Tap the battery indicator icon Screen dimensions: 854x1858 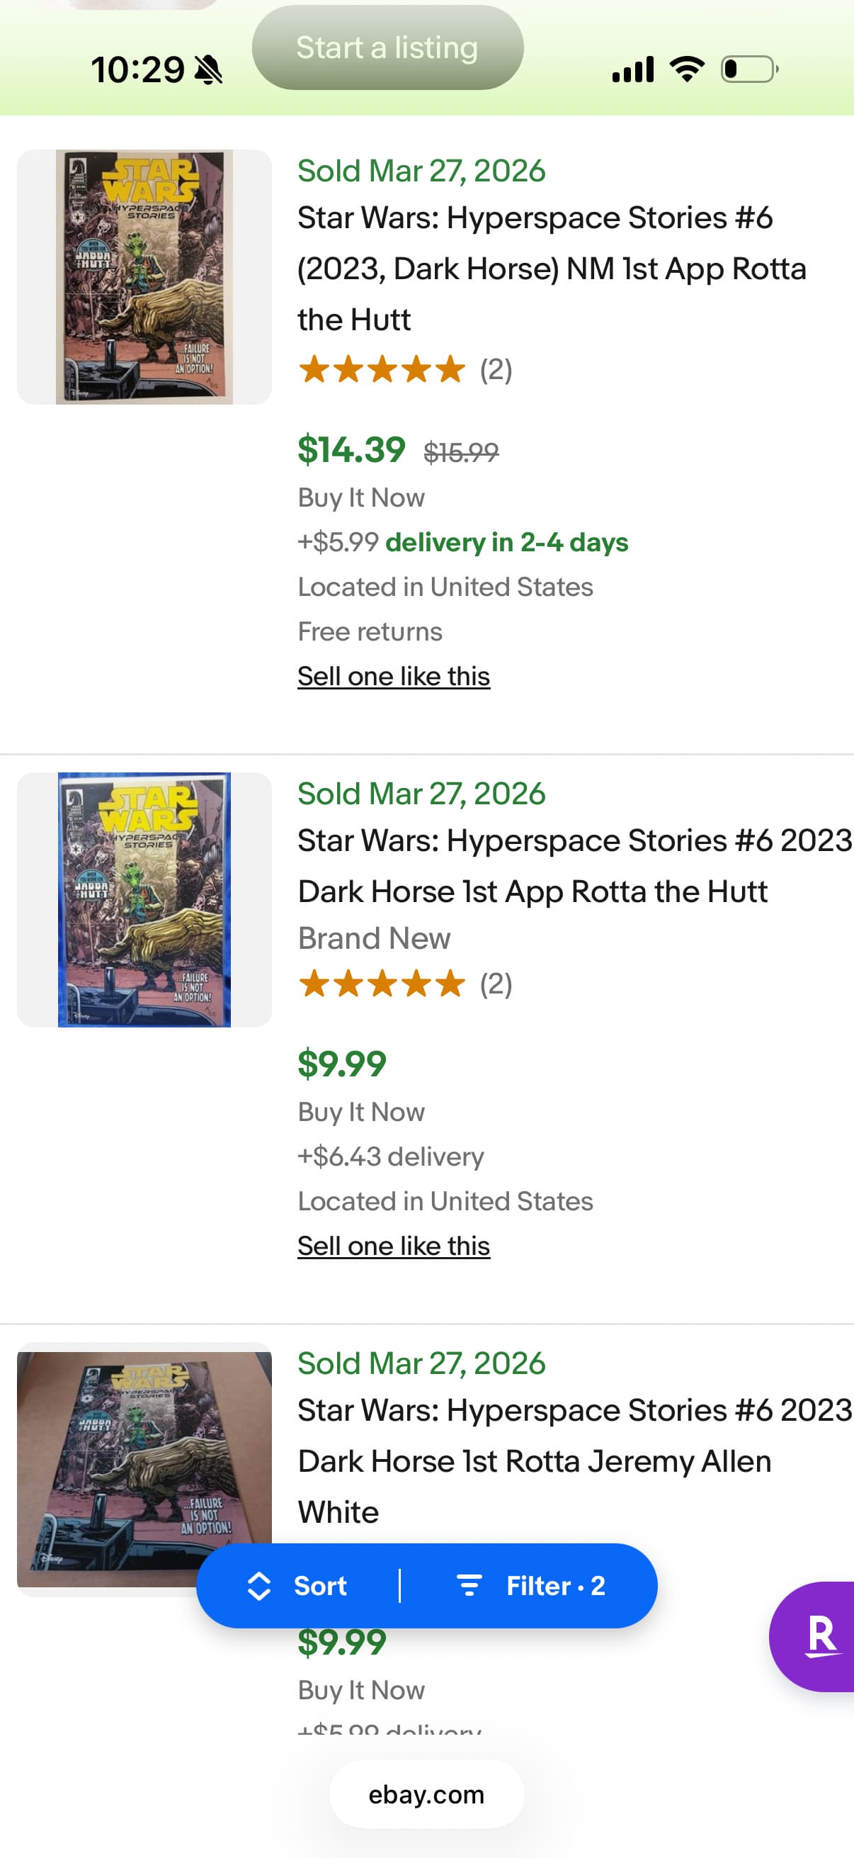pos(748,69)
